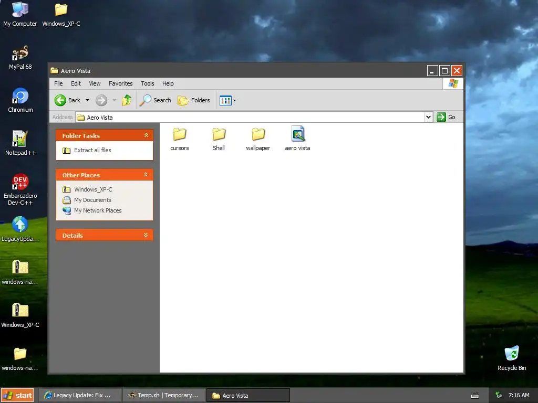Viewport: 538px width, 403px height.
Task: Expand the Details panel
Action: click(146, 235)
